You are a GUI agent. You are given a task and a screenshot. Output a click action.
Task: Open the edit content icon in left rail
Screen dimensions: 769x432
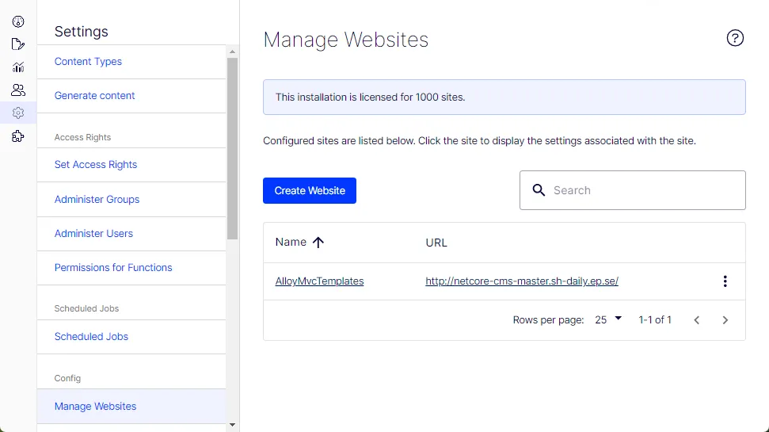pyautogui.click(x=18, y=44)
